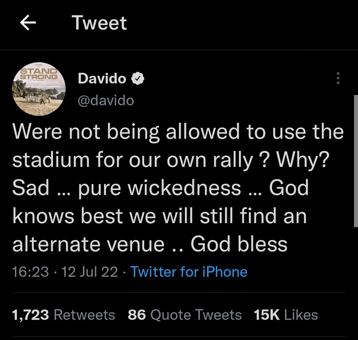Click the verified badge beside Davido

(x=138, y=78)
